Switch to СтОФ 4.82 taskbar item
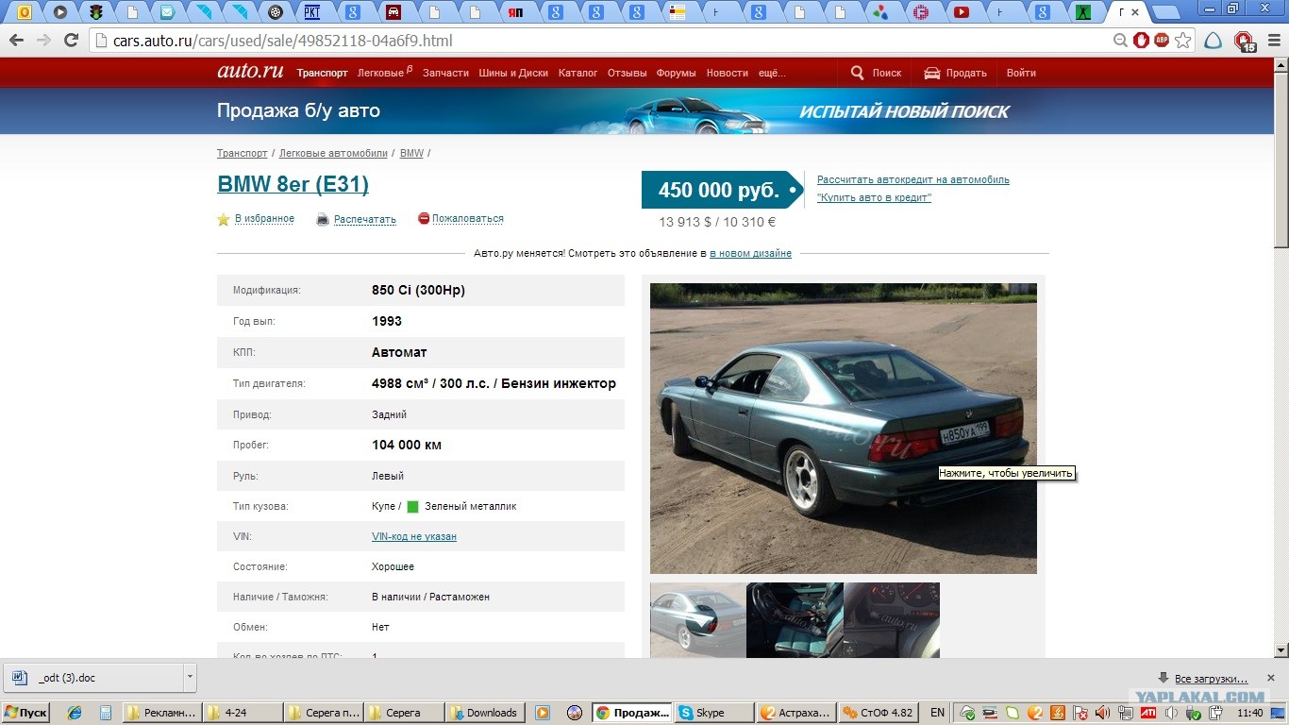 (x=879, y=713)
